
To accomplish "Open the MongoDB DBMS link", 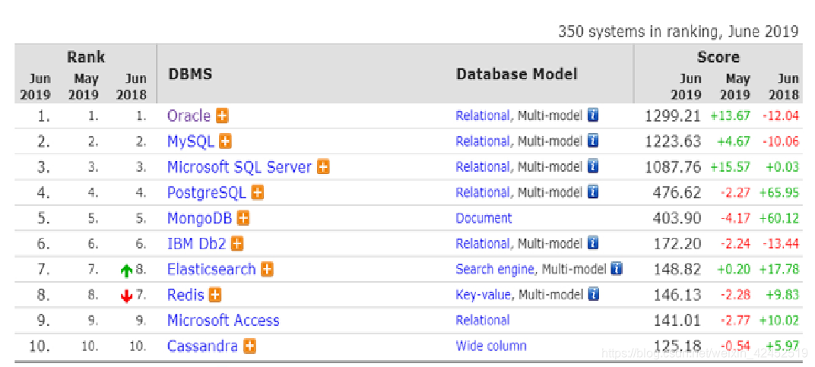I will click(199, 218).
